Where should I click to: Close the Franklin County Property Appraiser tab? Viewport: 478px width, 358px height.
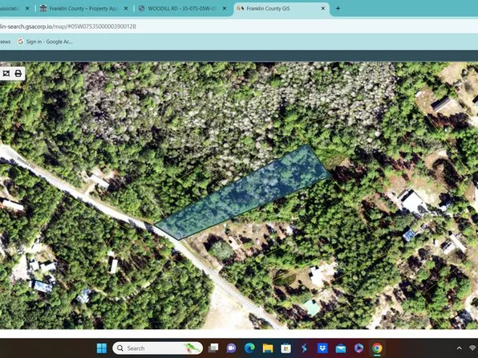[x=126, y=9]
